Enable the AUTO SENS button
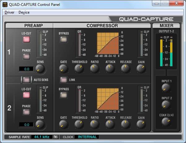This screenshot has height=143, width=186. click(x=26, y=80)
